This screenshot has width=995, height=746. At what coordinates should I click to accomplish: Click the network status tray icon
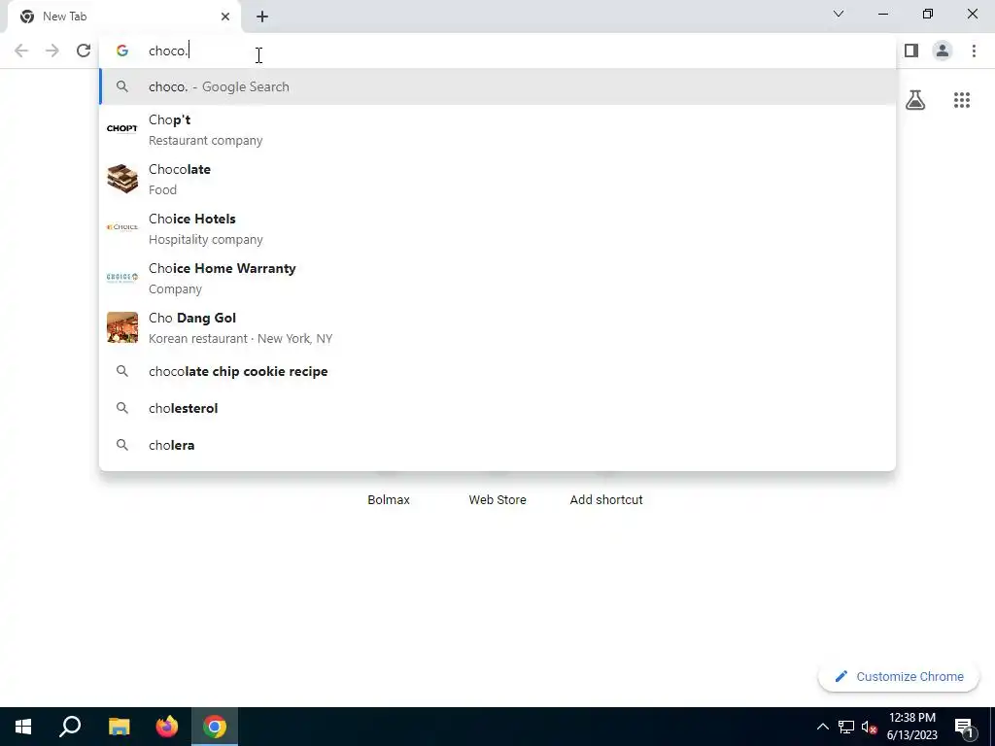click(x=846, y=727)
